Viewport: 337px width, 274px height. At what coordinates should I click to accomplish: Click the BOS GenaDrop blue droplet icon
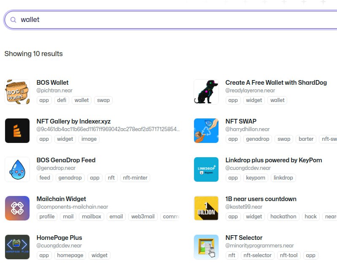coord(17,169)
